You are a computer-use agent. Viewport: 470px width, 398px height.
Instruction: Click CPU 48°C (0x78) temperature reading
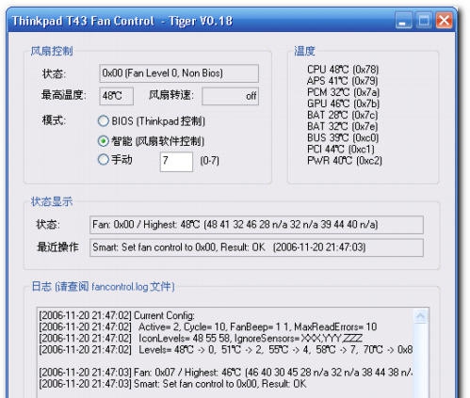[x=343, y=70]
